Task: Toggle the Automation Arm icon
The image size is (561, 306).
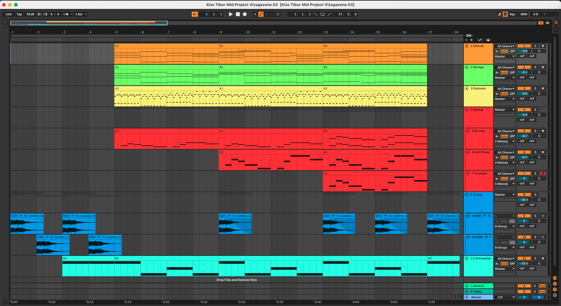Action: tap(261, 14)
